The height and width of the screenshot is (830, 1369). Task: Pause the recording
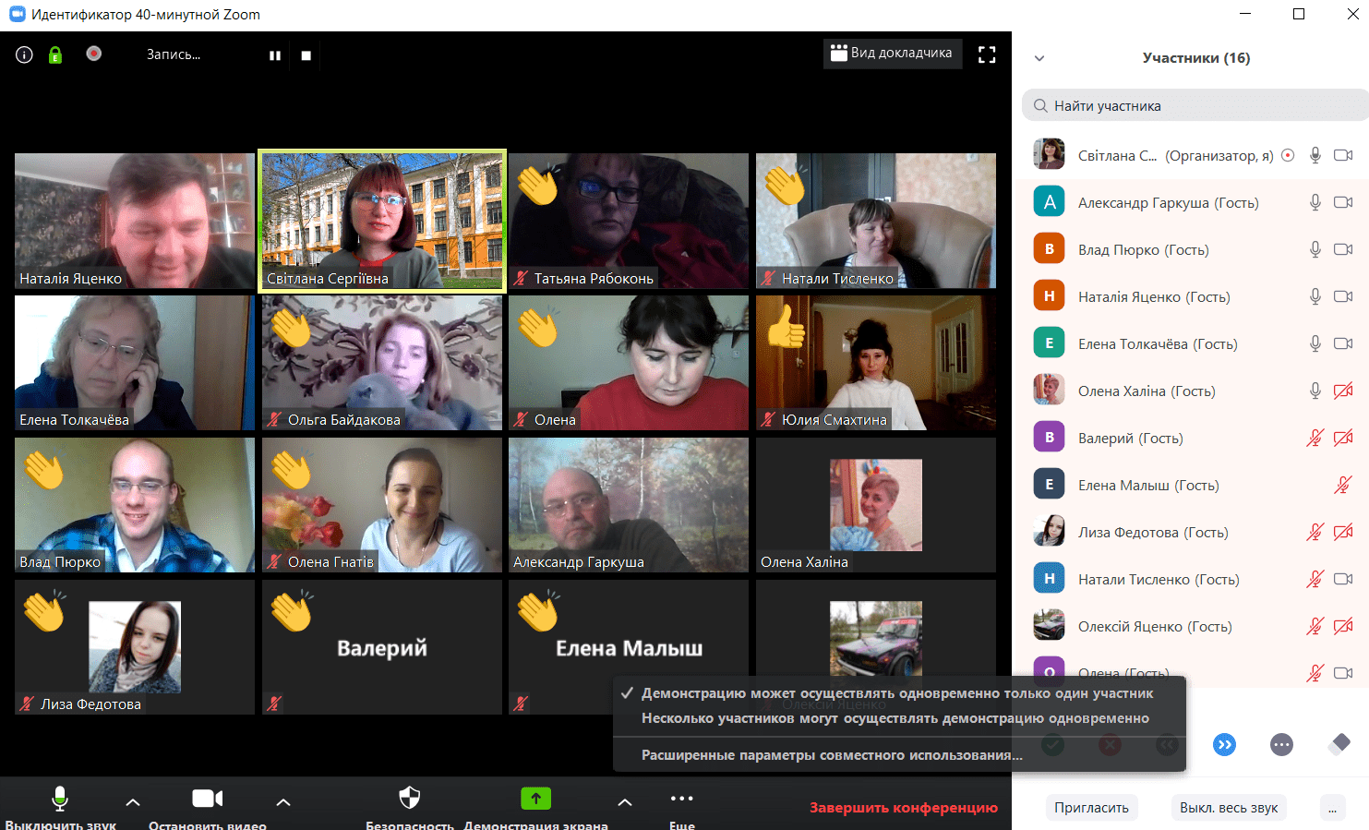point(275,55)
